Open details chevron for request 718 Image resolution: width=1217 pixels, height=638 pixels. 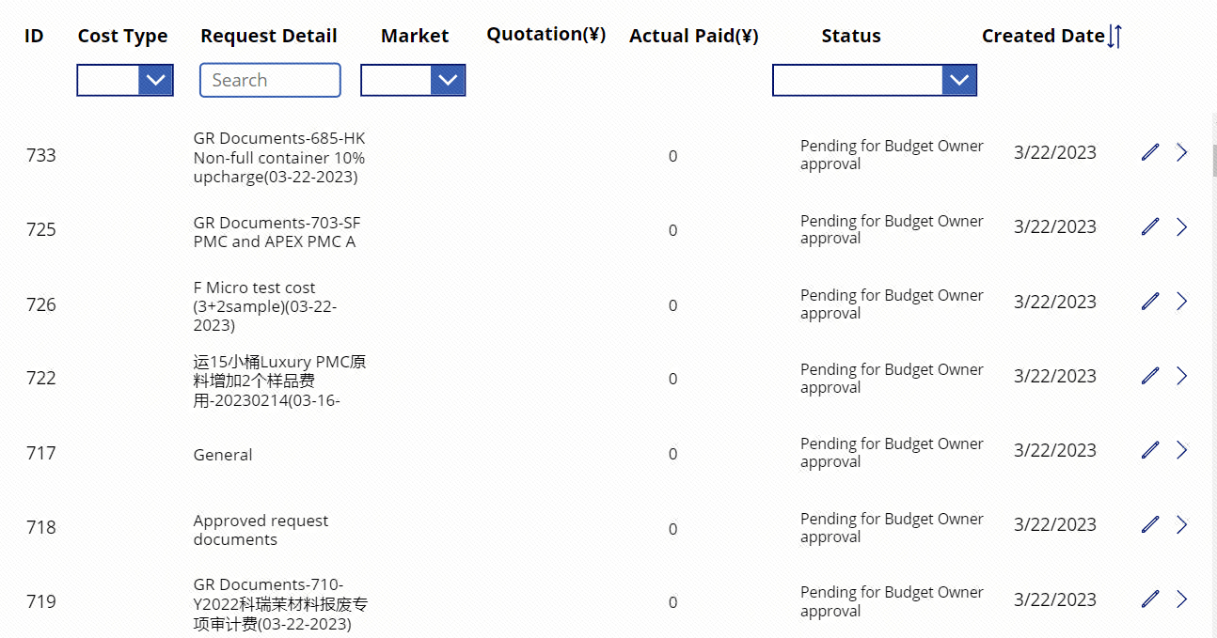point(1182,524)
